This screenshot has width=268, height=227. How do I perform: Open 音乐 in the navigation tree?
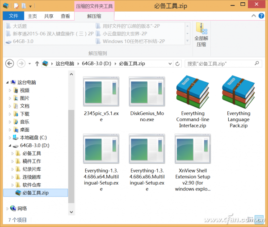coord(25,122)
